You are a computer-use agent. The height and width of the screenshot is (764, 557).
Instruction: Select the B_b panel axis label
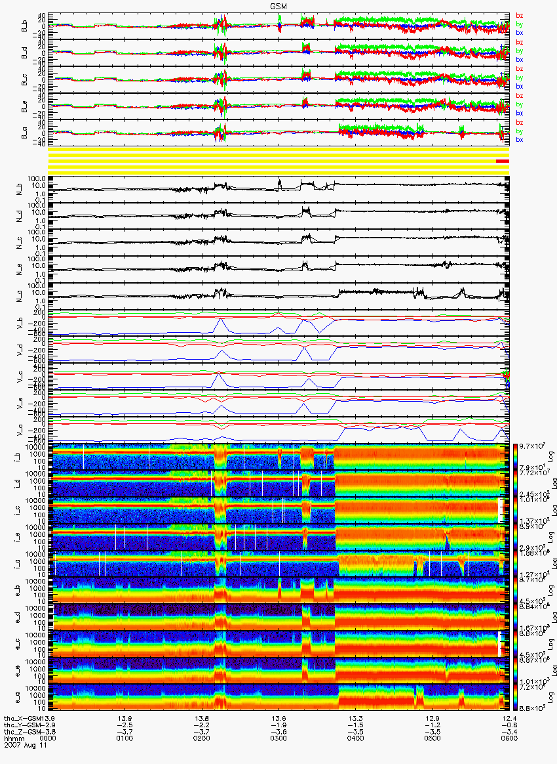pos(24,26)
